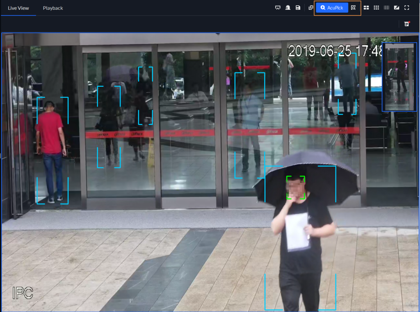420x312 pixels.
Task: Select the Live View tab
Action: click(x=18, y=8)
